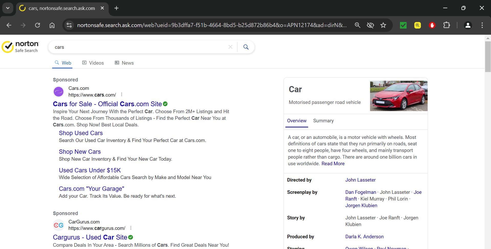Open the Shop Used Cars link
Image resolution: width=491 pixels, height=249 pixels.
click(x=81, y=133)
